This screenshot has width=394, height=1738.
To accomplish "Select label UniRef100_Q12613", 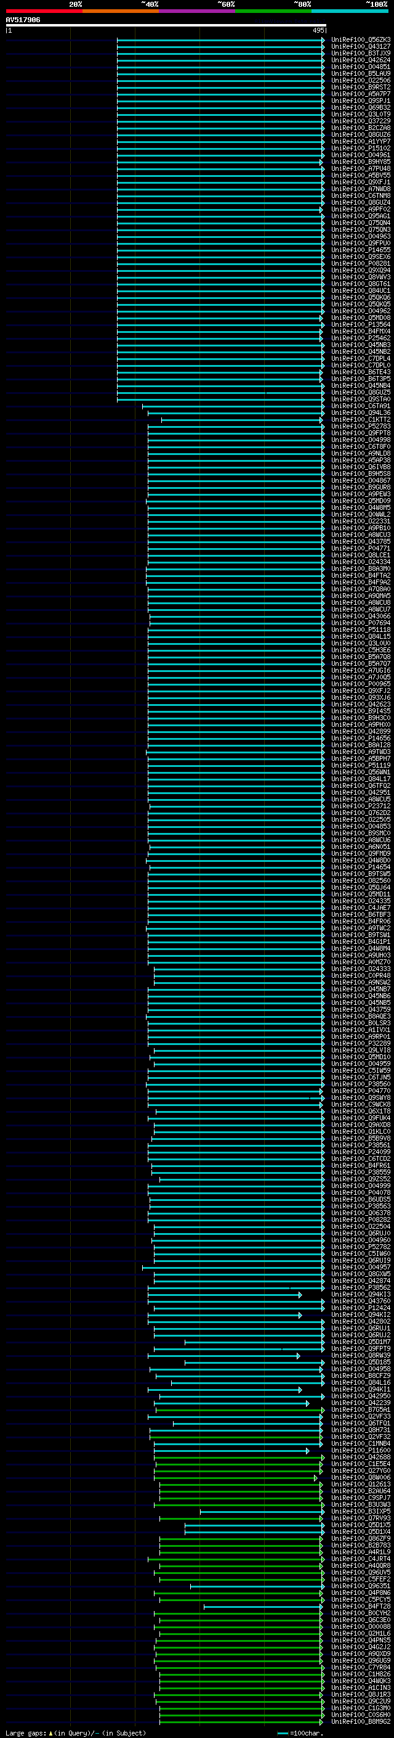I will click(x=360, y=1485).
